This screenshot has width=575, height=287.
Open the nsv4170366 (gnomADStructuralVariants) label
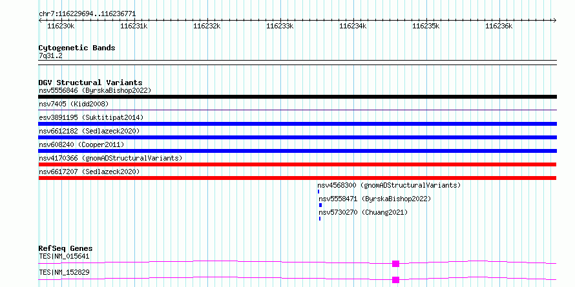click(x=110, y=158)
